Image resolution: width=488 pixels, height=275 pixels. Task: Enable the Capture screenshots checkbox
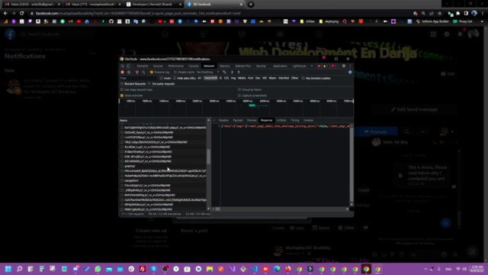tap(239, 95)
